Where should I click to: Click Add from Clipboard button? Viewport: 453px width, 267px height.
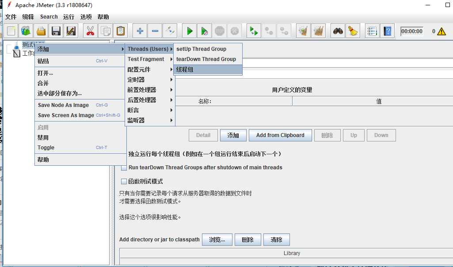(x=280, y=135)
